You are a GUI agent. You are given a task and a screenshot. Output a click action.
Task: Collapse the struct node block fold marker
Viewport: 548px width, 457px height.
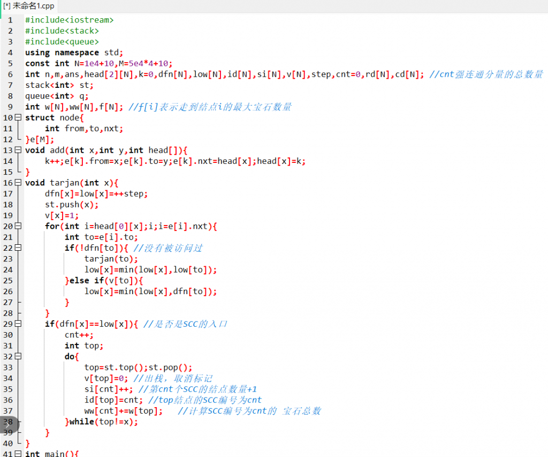tap(18, 117)
